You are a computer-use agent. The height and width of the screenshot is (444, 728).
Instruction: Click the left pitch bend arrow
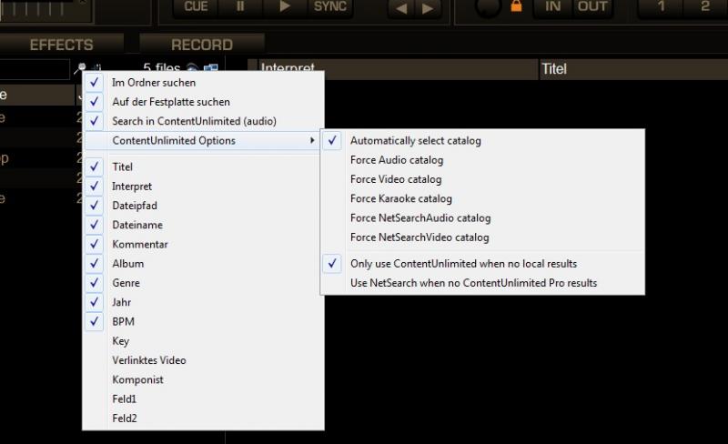pyautogui.click(x=401, y=8)
